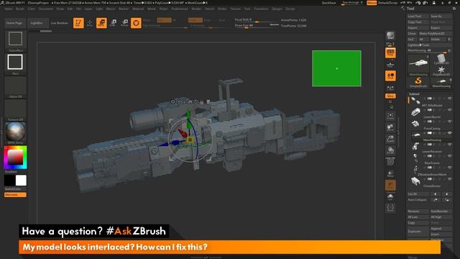Screen dimensions: 460x259
Task: Toggle the Solo mode icon
Action: [x=390, y=196]
